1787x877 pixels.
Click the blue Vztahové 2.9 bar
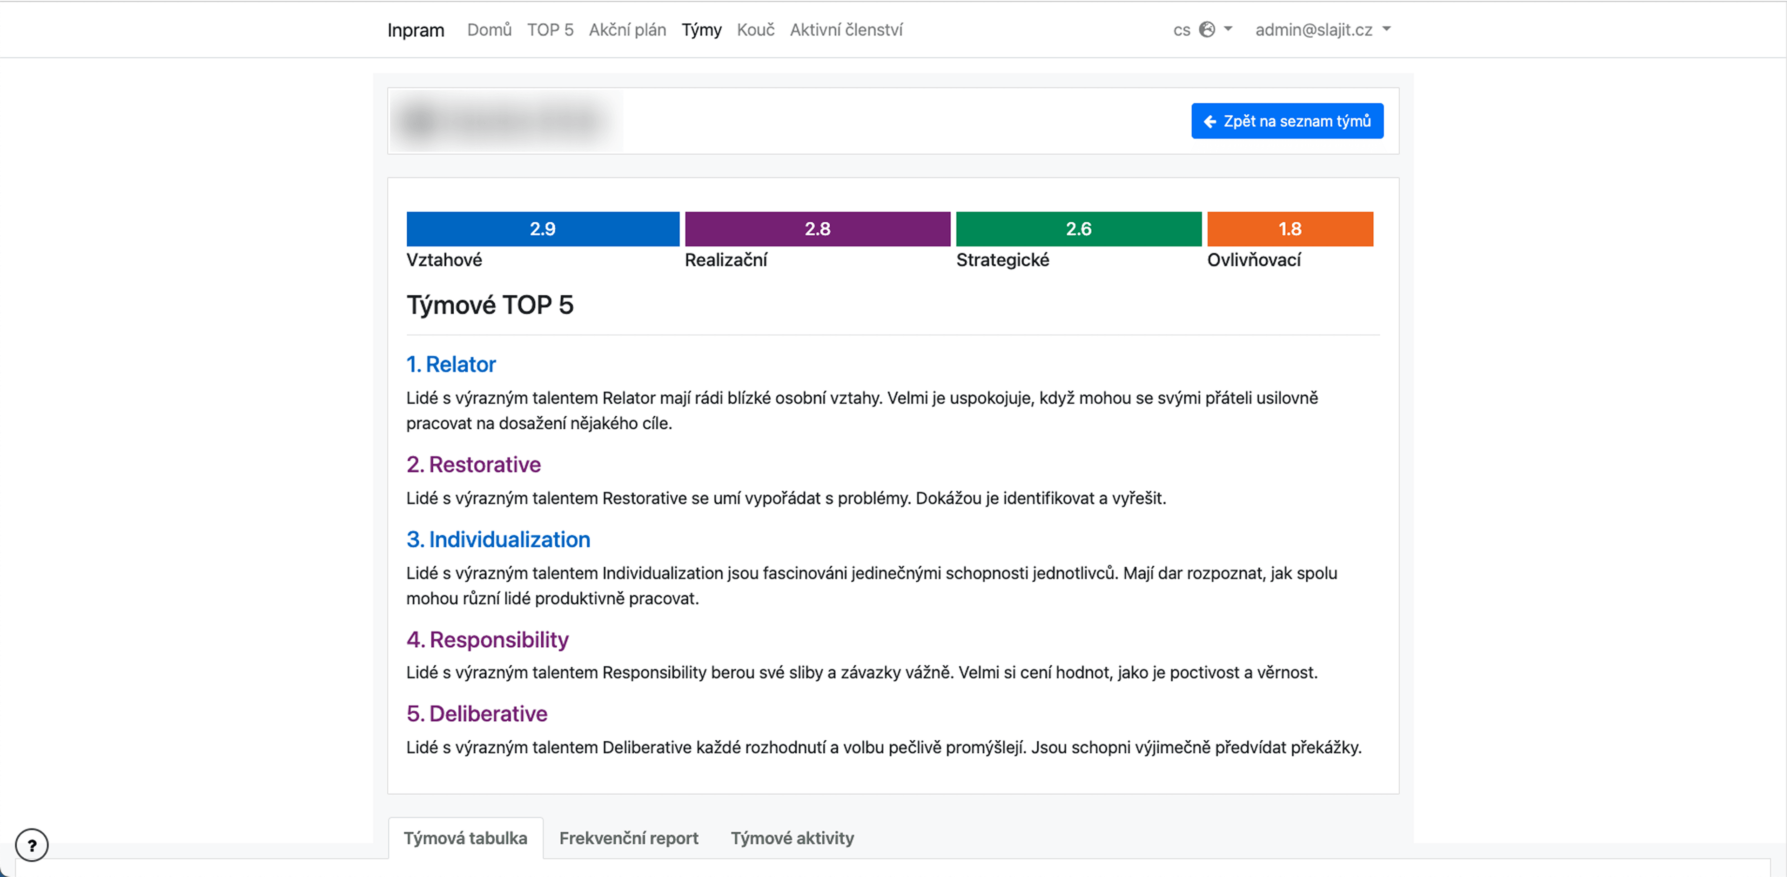click(543, 229)
